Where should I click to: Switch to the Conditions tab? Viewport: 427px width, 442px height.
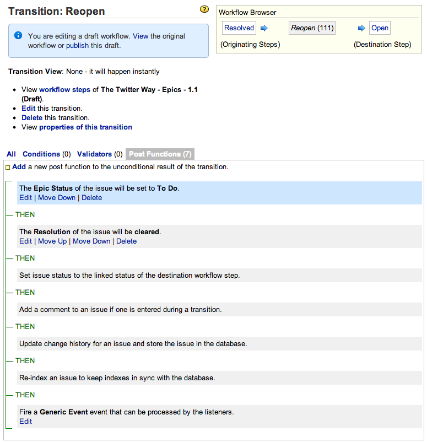click(x=41, y=154)
